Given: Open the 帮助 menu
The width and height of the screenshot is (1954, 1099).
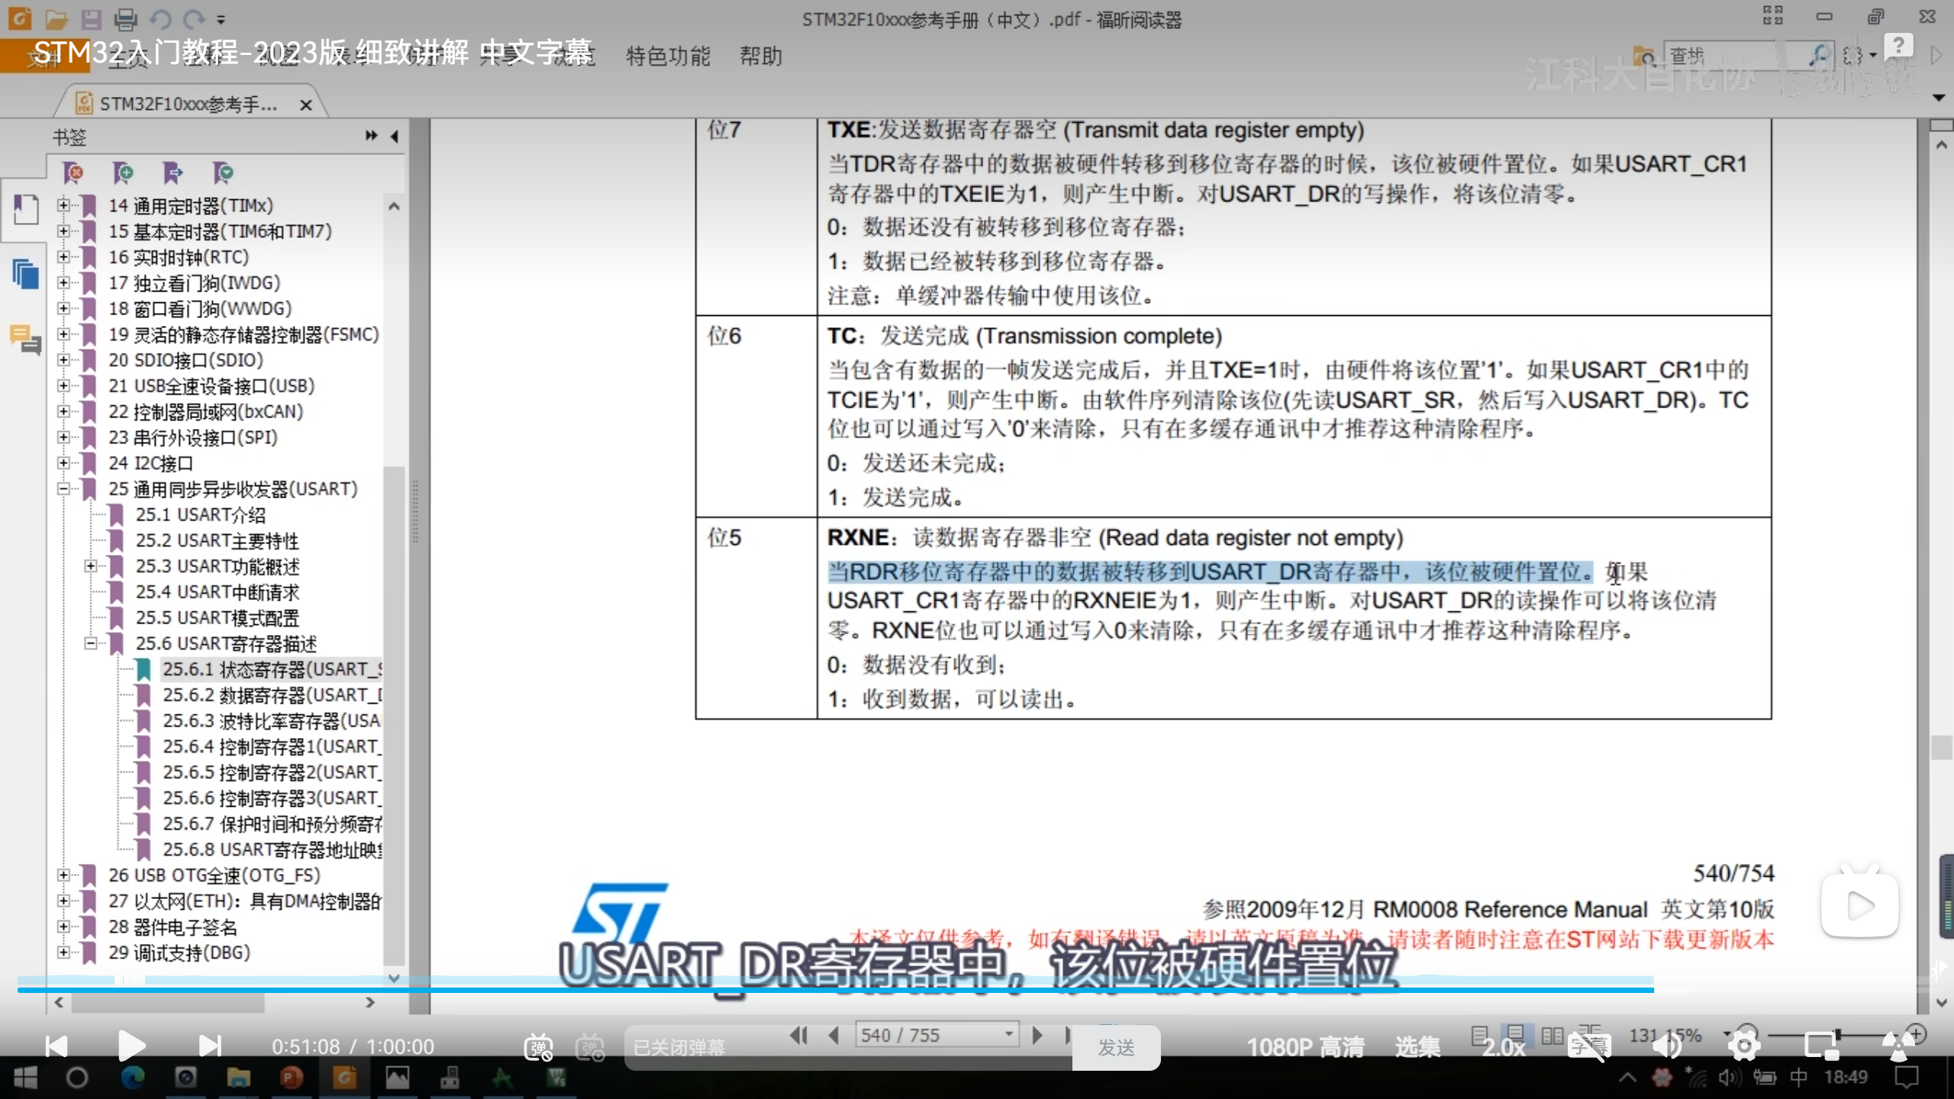Looking at the screenshot, I should point(760,56).
